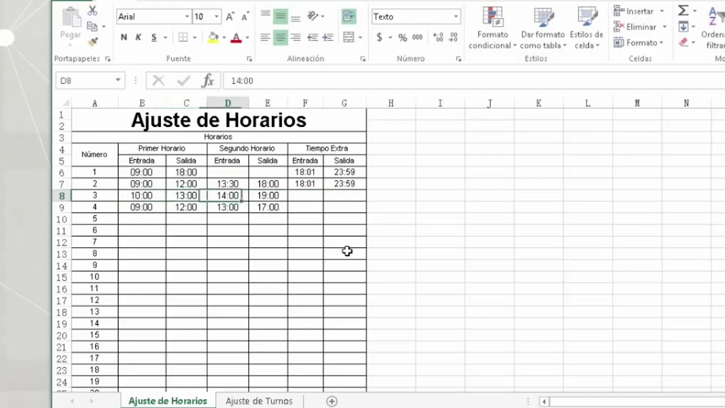Image resolution: width=725 pixels, height=408 pixels.
Task: Click the increase decimal icon
Action: (x=438, y=37)
